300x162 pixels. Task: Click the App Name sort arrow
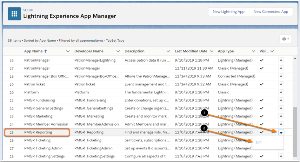point(46,51)
